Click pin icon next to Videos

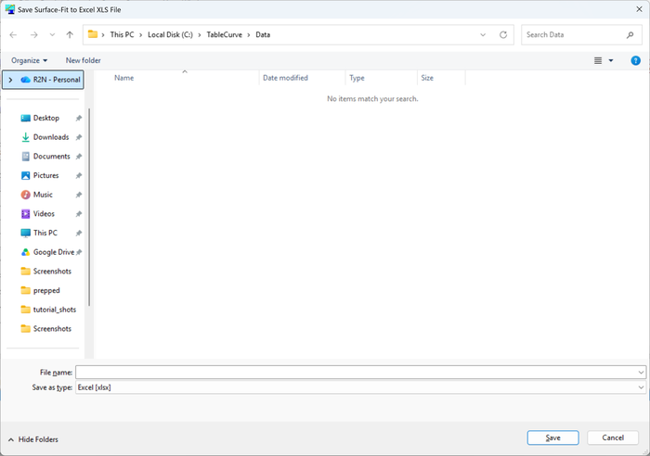[78, 214]
